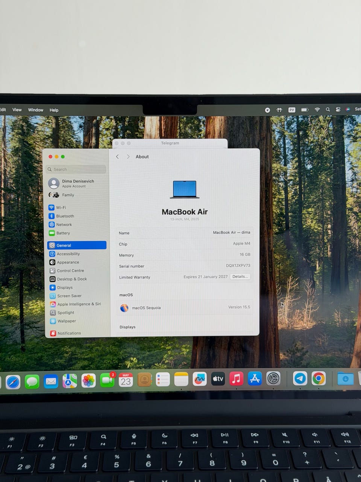The image size is (361, 482).
Task: Switch input source via the PY menu bar icon
Action: pos(292,110)
